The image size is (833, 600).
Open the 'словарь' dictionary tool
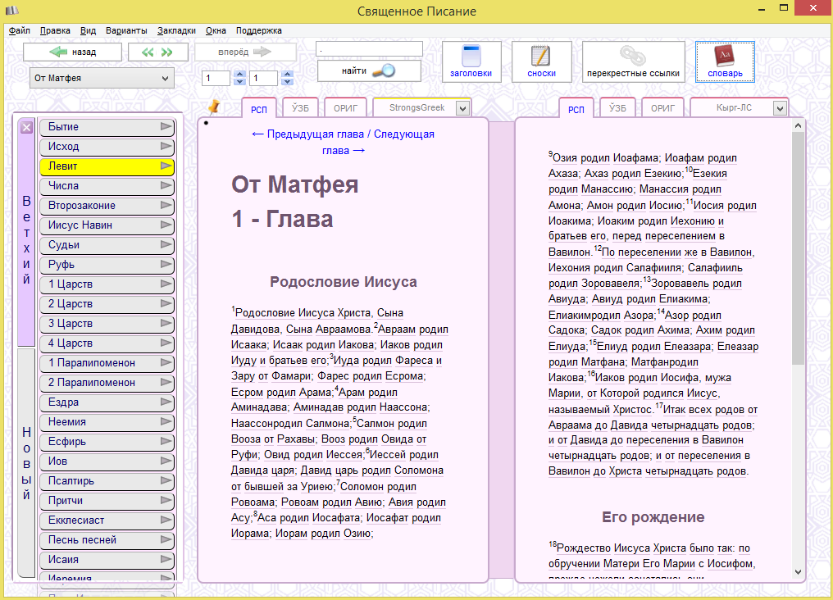coord(725,61)
